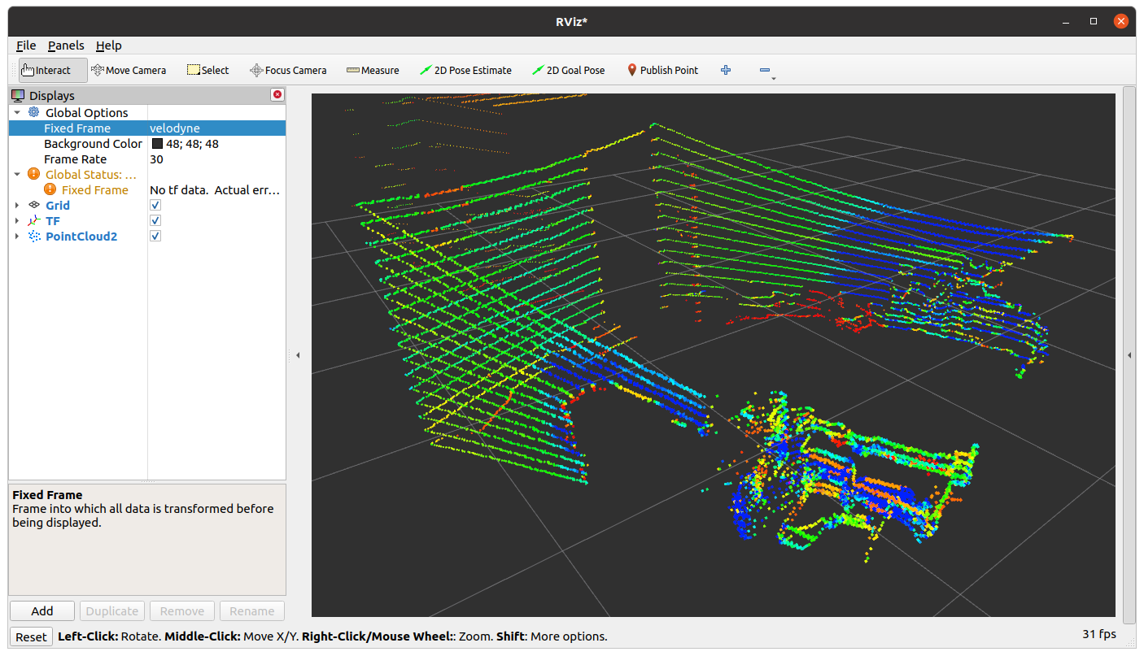This screenshot has height=656, width=1144.
Task: Activate the Move Camera tool
Action: click(x=129, y=70)
